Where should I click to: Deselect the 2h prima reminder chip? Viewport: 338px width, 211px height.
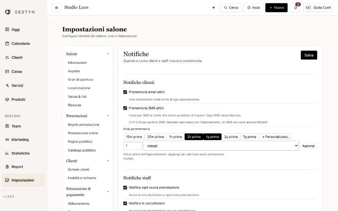click(x=194, y=137)
